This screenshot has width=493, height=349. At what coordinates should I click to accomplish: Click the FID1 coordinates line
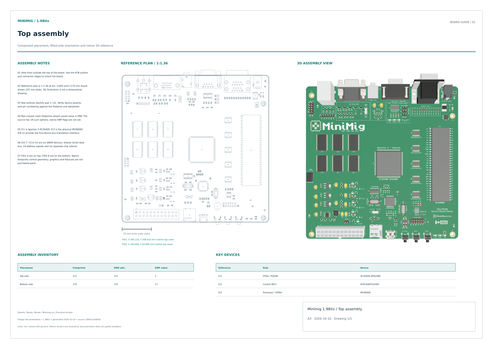[148, 240]
